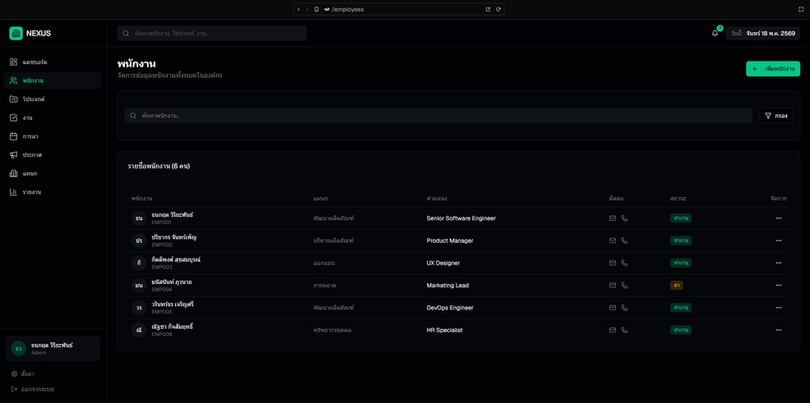
Task: Click the department ออกแบบ in EMP003 row
Action: 324,263
